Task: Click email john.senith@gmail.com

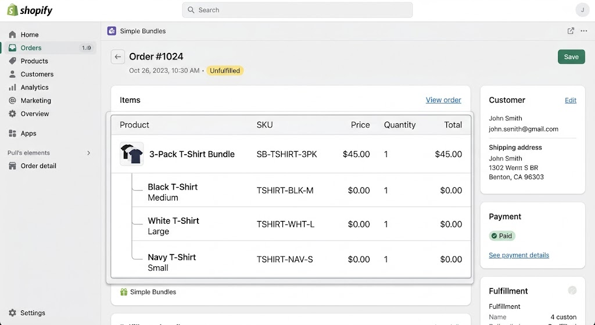Action: 524,129
